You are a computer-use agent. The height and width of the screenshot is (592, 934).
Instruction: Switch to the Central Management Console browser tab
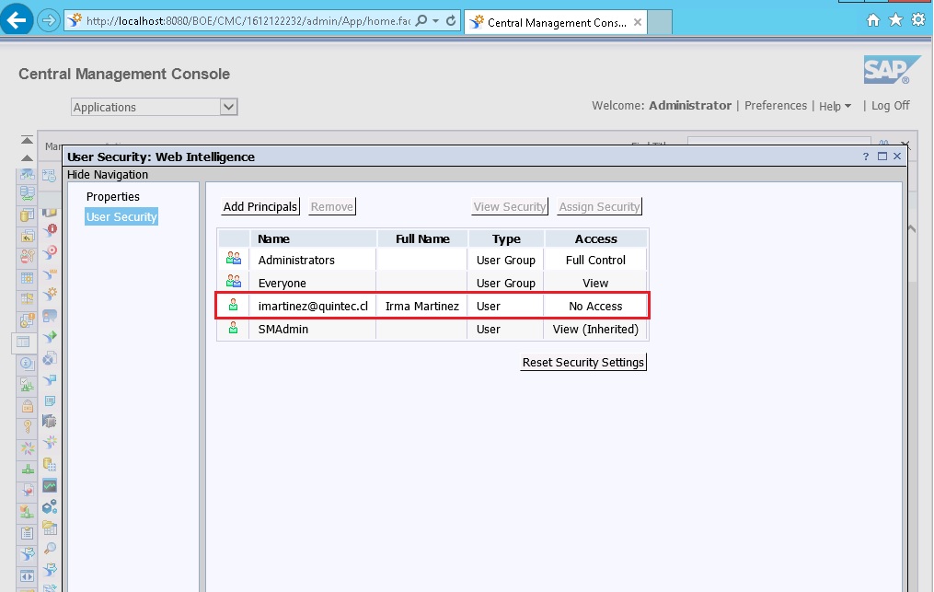tap(556, 22)
